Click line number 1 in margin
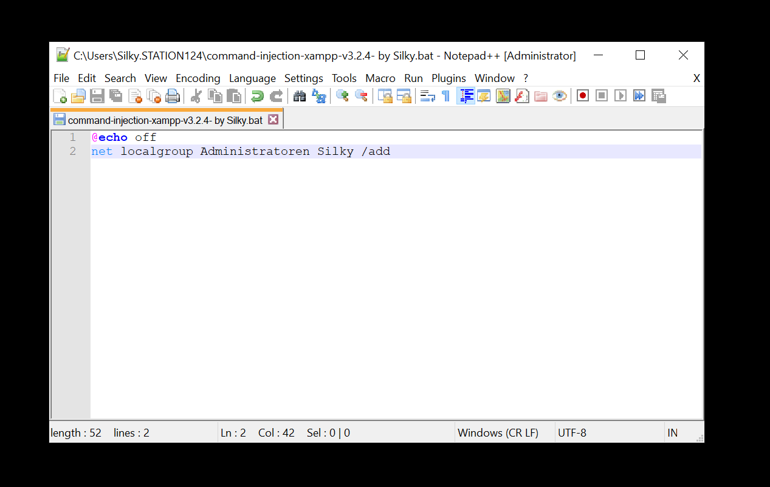This screenshot has width=770, height=487. point(73,137)
